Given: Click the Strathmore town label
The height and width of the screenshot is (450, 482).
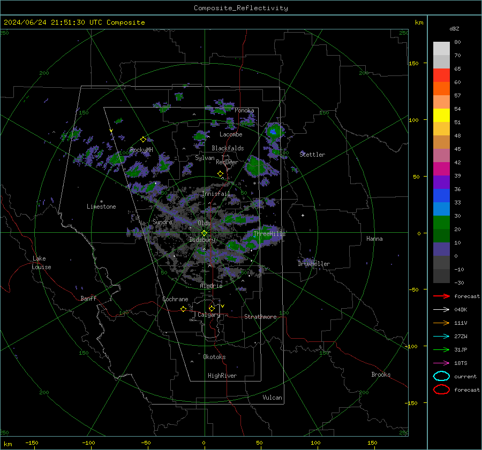Looking at the screenshot, I should (260, 317).
